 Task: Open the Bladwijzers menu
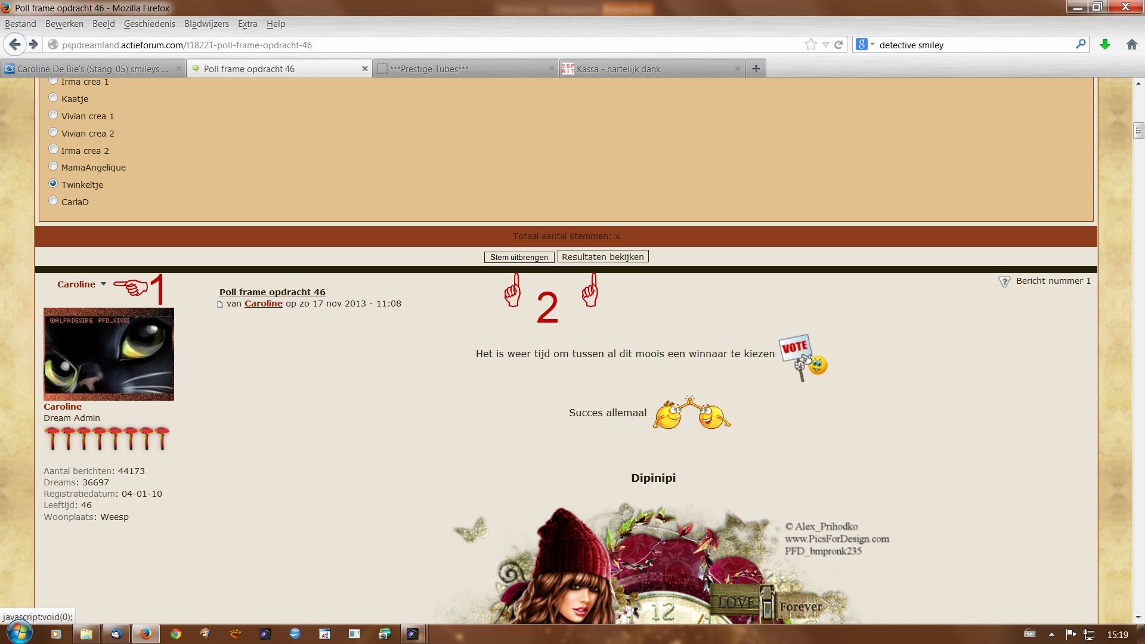206,24
